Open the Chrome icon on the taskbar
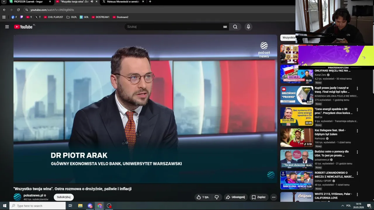The image size is (374, 210). coord(100,206)
